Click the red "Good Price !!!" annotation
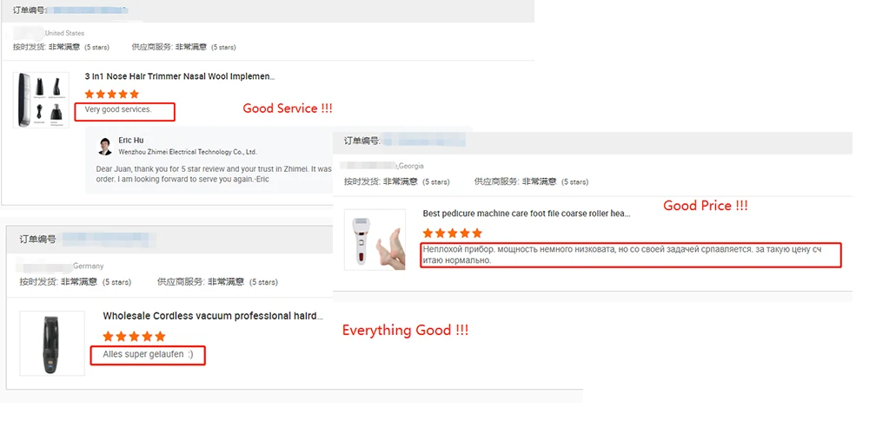The width and height of the screenshot is (869, 434). tap(706, 206)
